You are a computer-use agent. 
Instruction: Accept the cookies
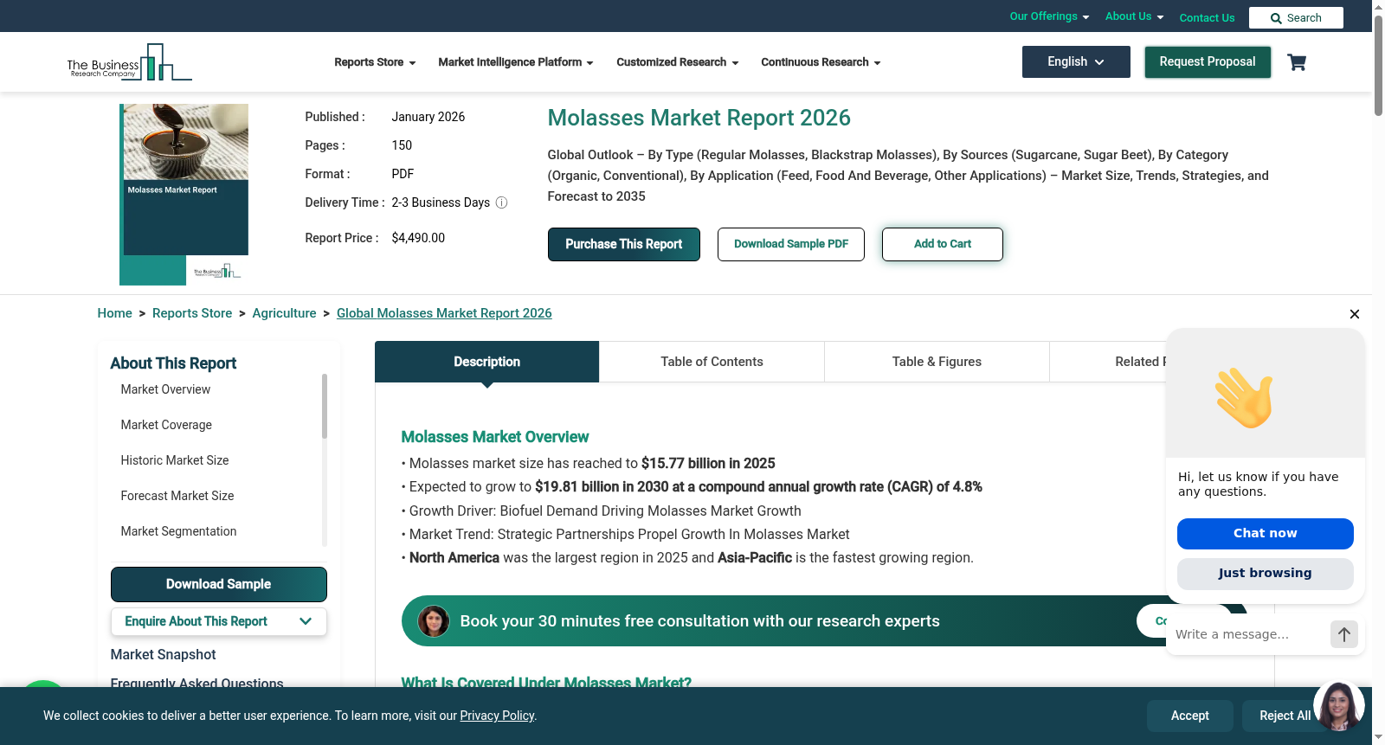(x=1190, y=716)
